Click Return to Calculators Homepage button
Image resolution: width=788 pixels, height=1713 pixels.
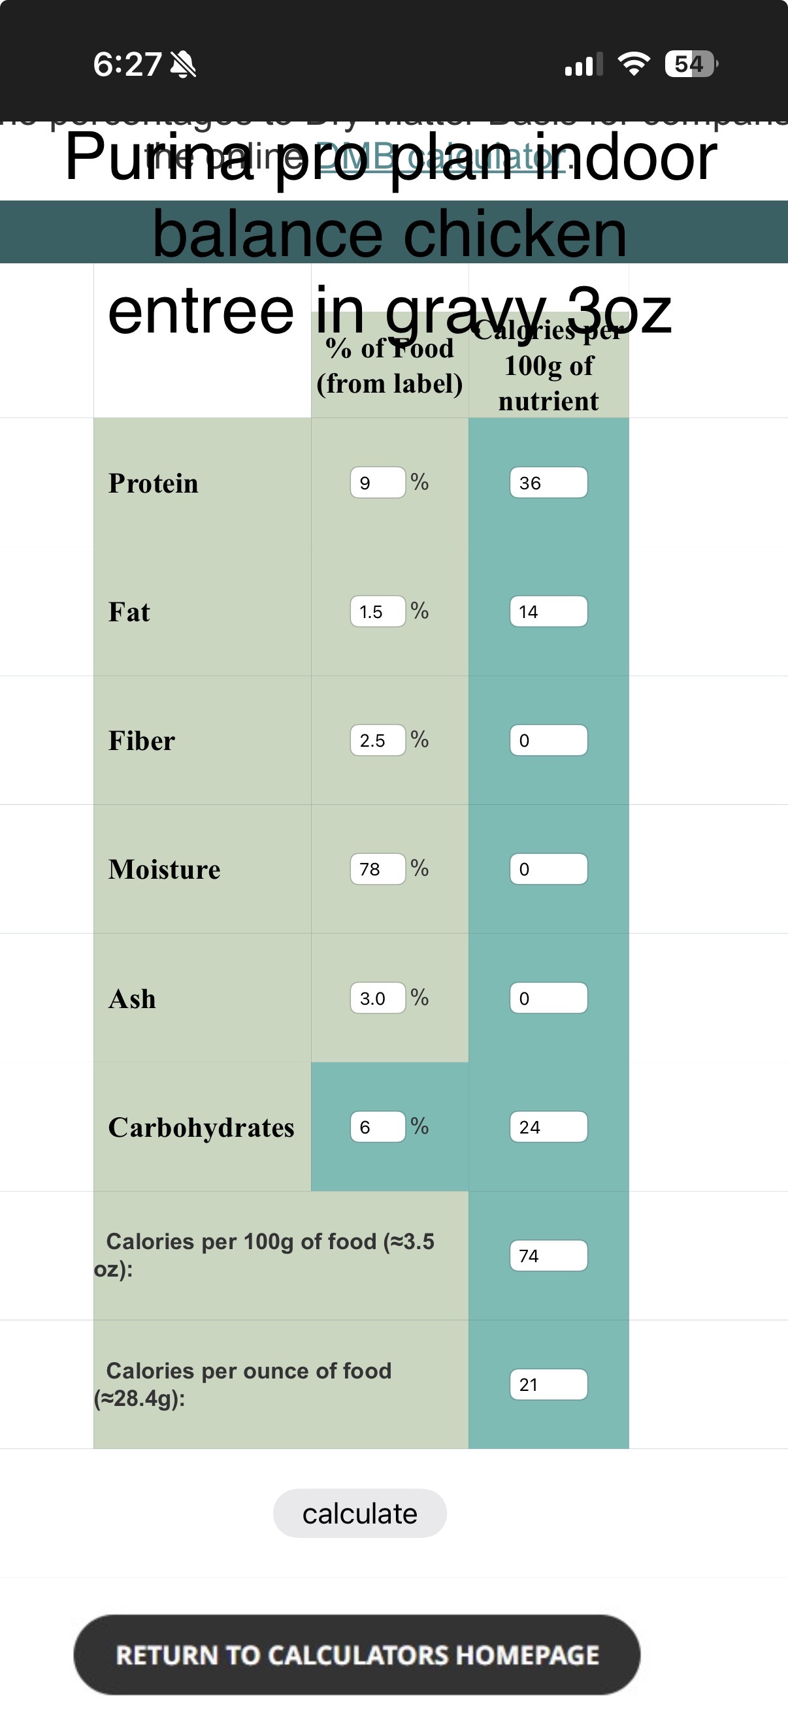(x=357, y=1654)
